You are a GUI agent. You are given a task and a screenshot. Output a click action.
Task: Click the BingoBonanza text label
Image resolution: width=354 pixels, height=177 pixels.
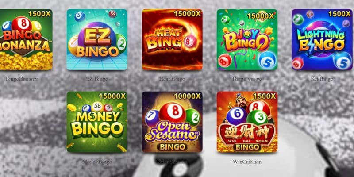click(22, 79)
